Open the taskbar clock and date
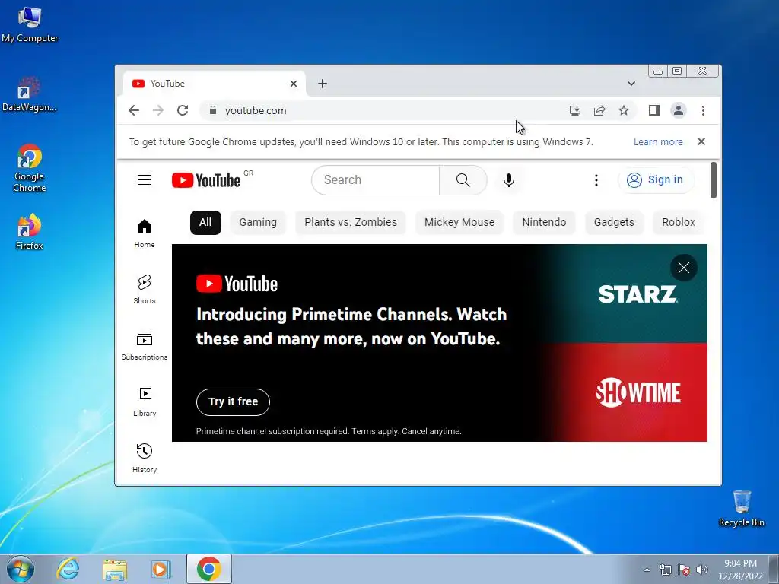Image resolution: width=779 pixels, height=584 pixels. tap(740, 570)
